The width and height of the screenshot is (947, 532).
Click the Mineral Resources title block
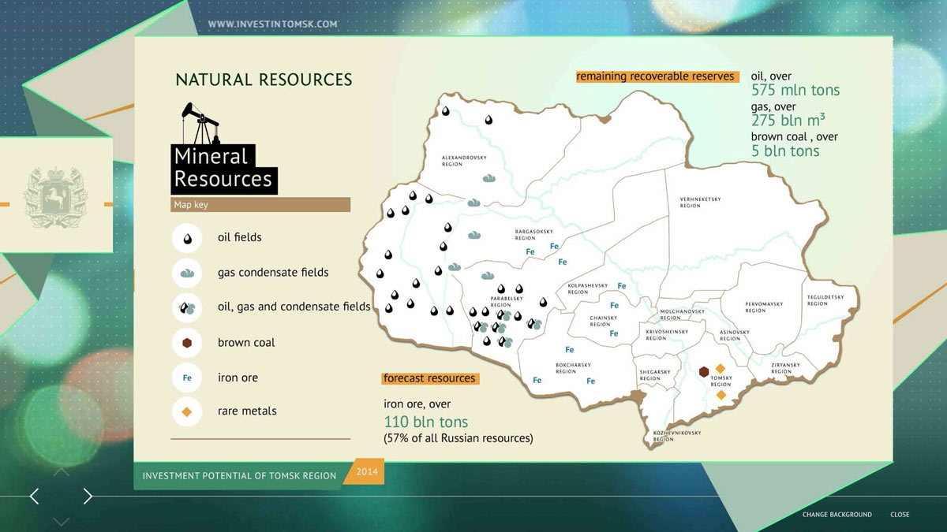(224, 168)
